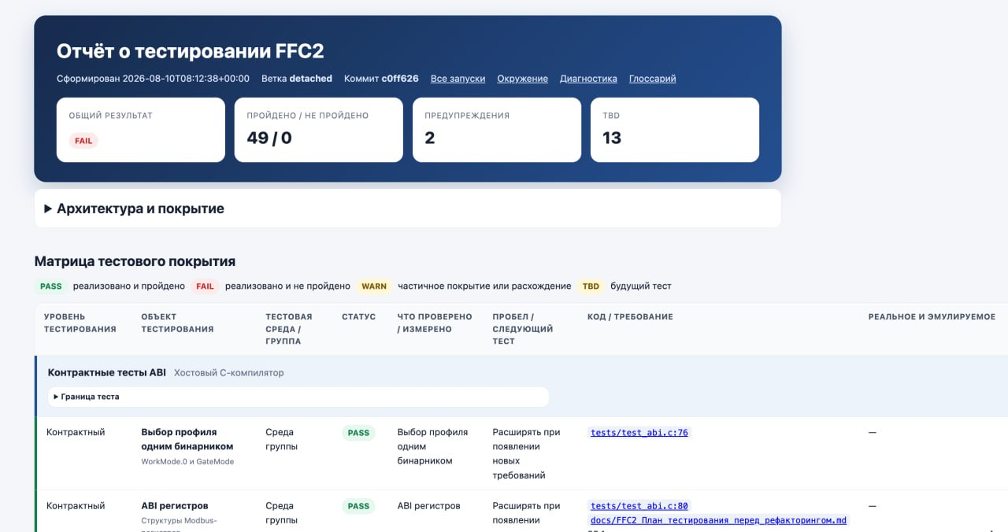This screenshot has width=1008, height=532.
Task: Open the Все запуски link
Action: pyautogui.click(x=458, y=79)
